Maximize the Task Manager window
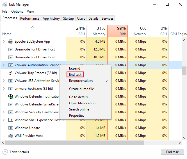The image size is (187, 159). pyautogui.click(x=167, y=4)
